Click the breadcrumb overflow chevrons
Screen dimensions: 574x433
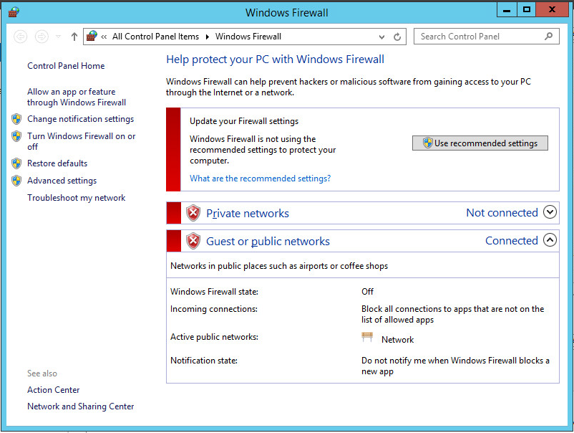coord(104,37)
